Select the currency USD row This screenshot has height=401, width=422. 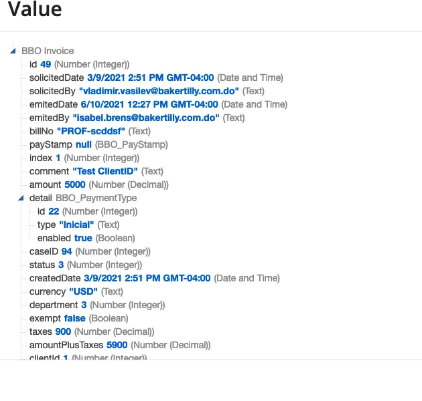click(76, 291)
